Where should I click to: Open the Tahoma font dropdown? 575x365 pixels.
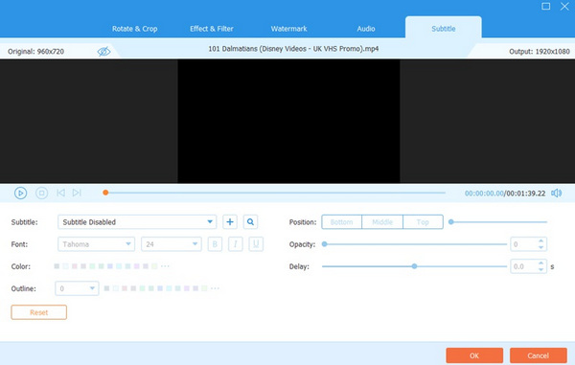[97, 244]
